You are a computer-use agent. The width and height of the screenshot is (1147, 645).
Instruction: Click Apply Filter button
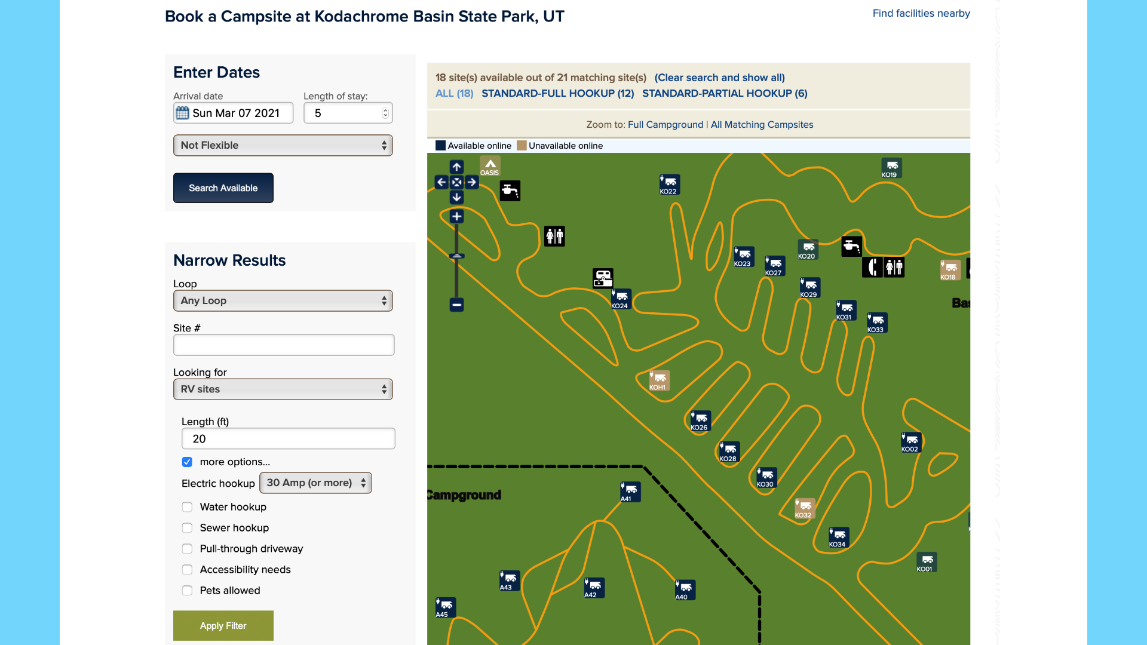[223, 625]
